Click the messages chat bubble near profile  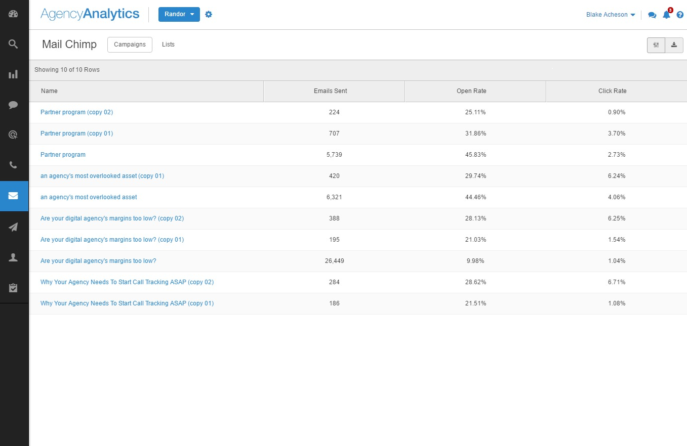[652, 15]
